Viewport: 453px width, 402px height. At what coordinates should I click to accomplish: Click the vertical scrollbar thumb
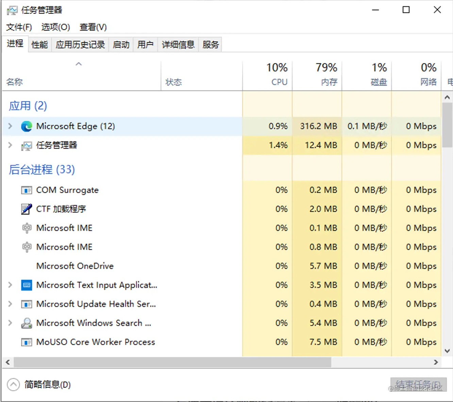[x=447, y=125]
